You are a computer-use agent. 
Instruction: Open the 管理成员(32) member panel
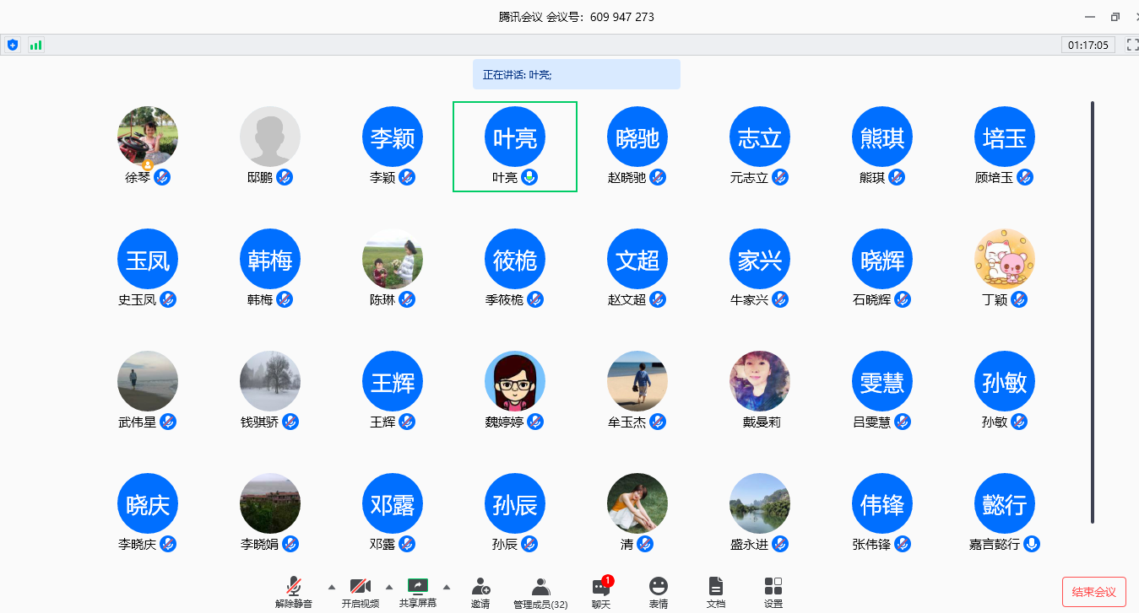[x=540, y=591]
